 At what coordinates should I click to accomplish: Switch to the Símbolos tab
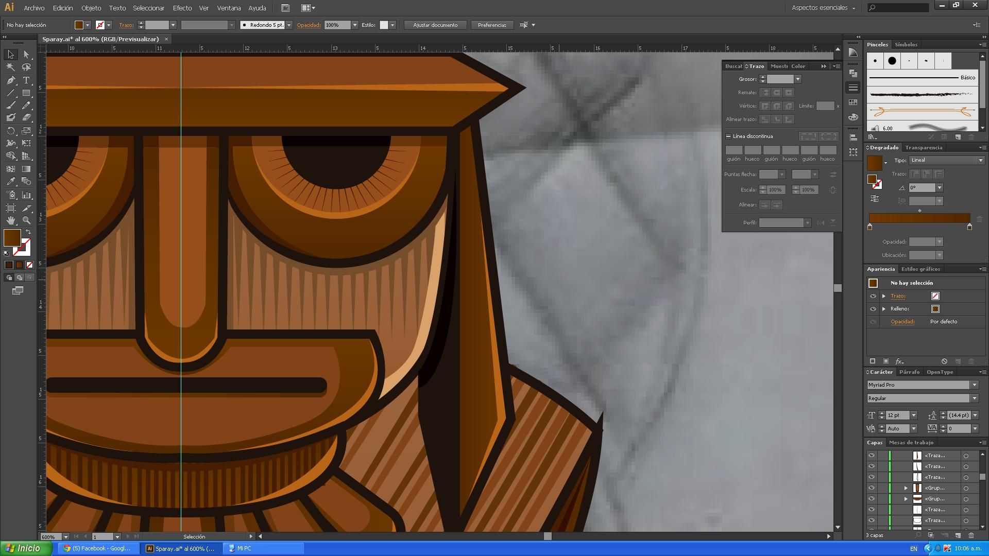pyautogui.click(x=906, y=45)
